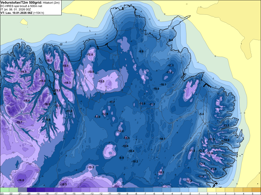Pick the pale yellow 0 legend swatch
Image resolution: width=261 pixels, height=195 pixels.
click(211, 190)
